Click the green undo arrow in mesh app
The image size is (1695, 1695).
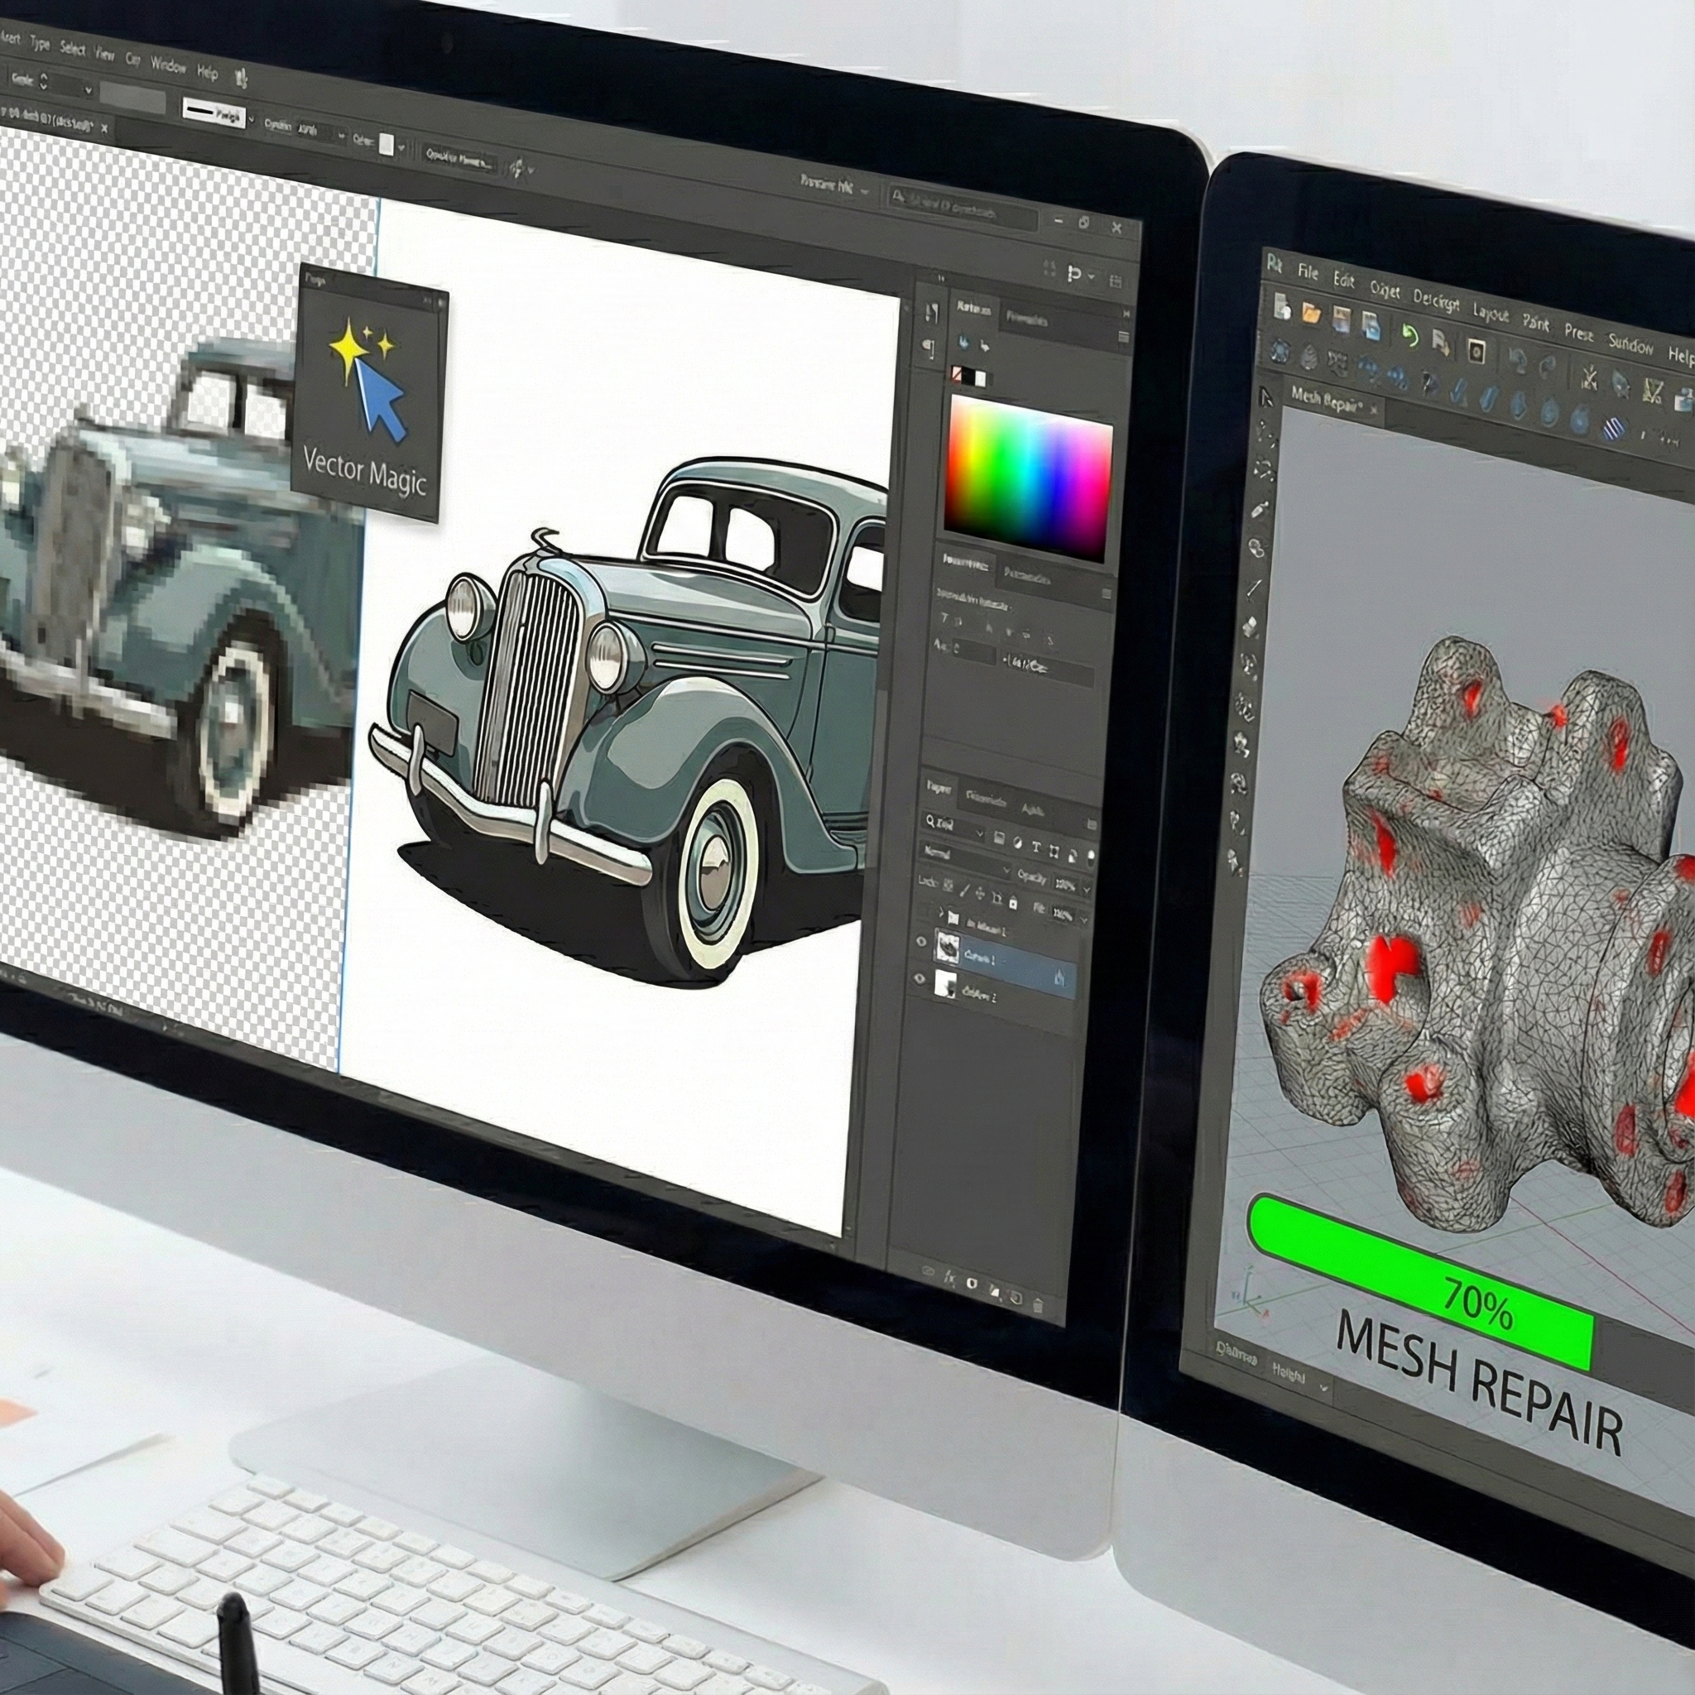[x=1409, y=336]
